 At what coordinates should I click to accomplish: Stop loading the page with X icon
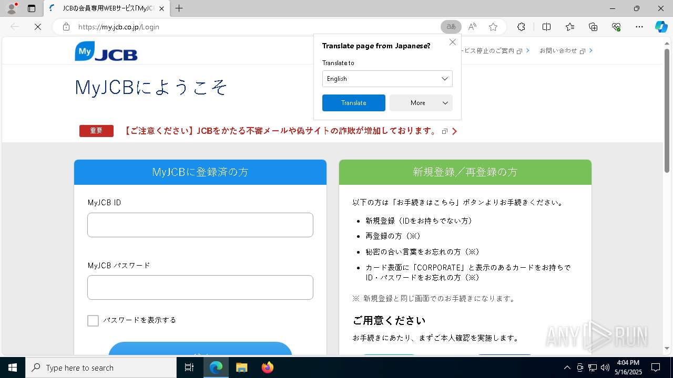(x=38, y=27)
